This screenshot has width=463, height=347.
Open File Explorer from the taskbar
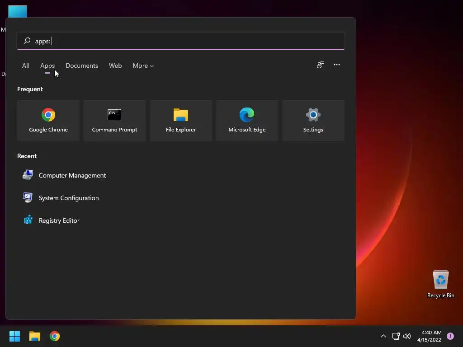(x=34, y=336)
